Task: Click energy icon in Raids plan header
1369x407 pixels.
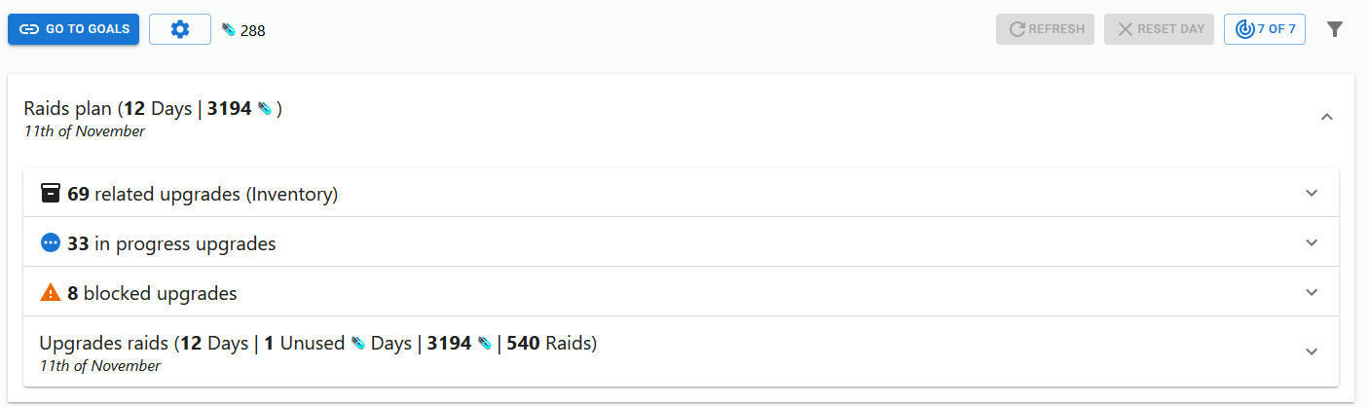Action: pyautogui.click(x=264, y=109)
